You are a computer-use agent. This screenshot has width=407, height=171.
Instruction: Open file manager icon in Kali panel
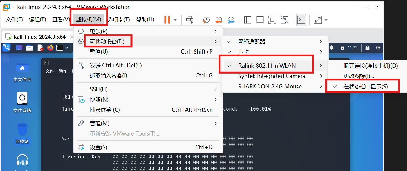29,48
